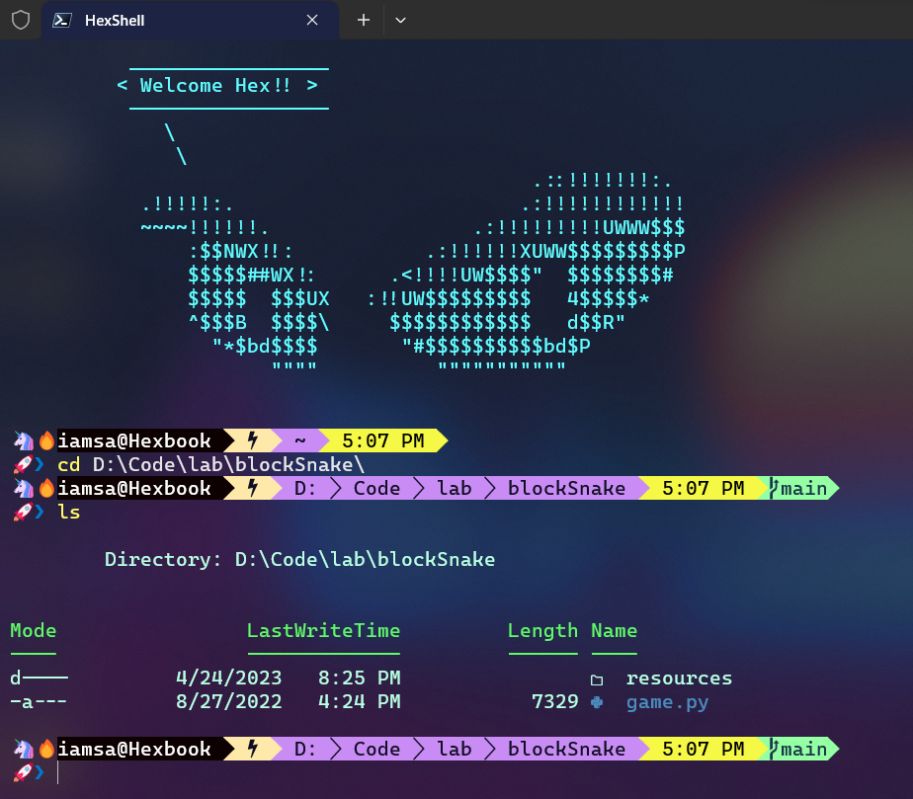Click the new tab plus button
The image size is (913, 799).
coord(365,20)
